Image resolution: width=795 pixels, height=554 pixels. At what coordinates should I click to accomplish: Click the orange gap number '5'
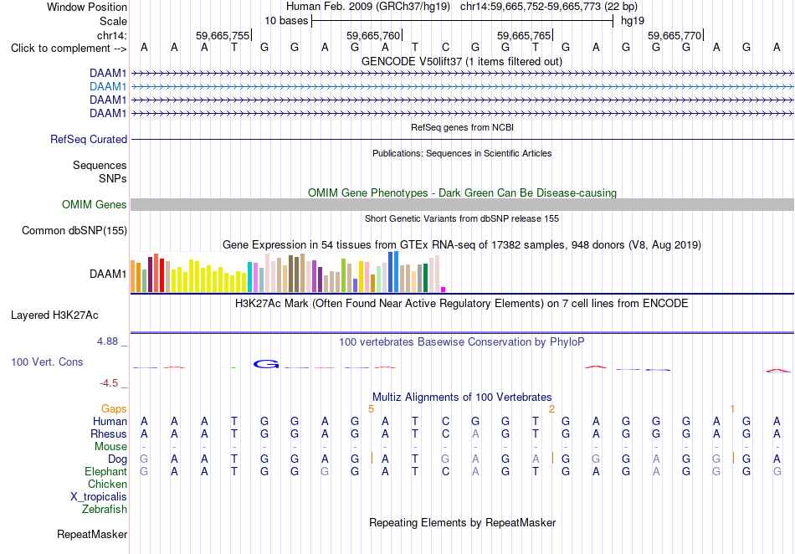[x=371, y=408]
